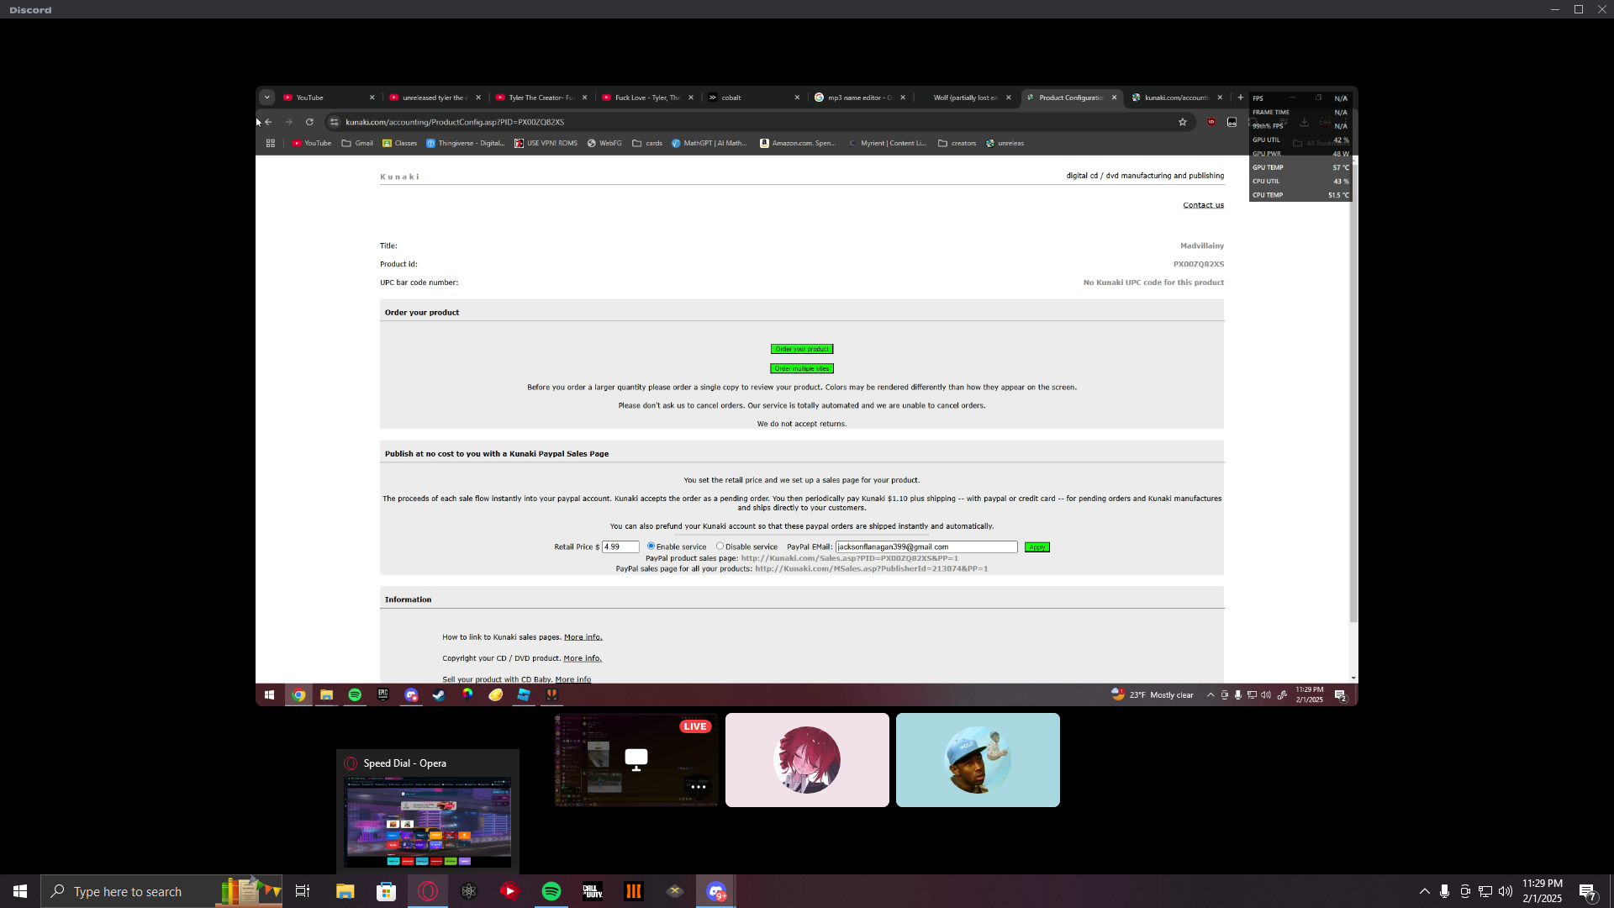Image resolution: width=1614 pixels, height=908 pixels.
Task: Launch Call of Duty from the taskbar
Action: pyautogui.click(x=593, y=891)
